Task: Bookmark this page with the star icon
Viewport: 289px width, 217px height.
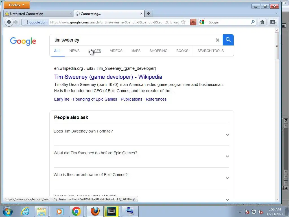Action: (x=183, y=22)
